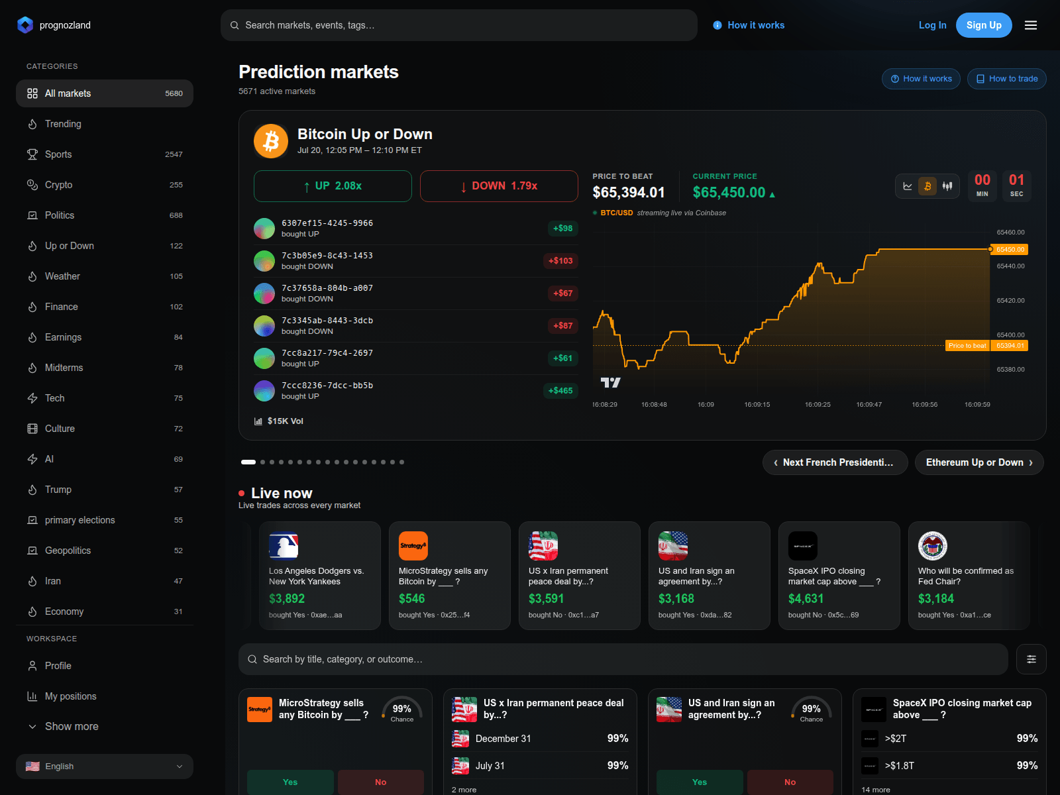Click the Price to beat chart label
1060x795 pixels.
(x=967, y=346)
